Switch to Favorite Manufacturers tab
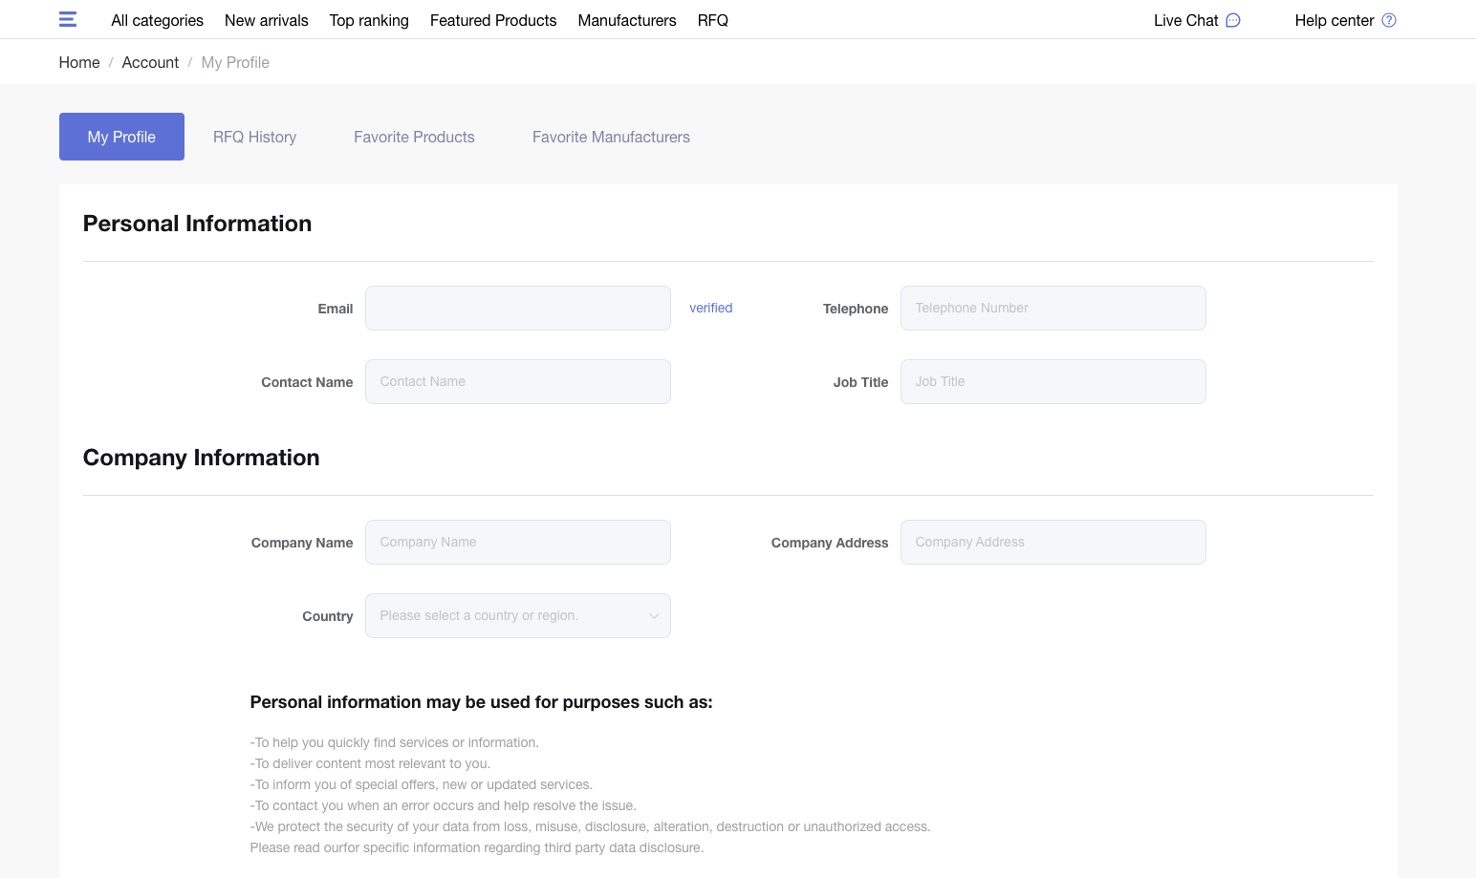 pyautogui.click(x=611, y=137)
